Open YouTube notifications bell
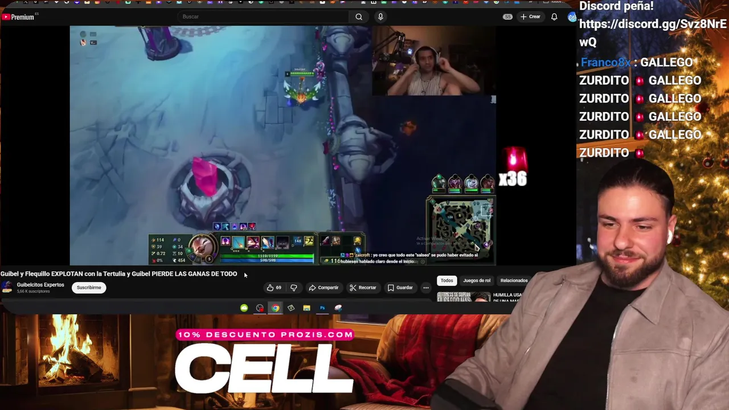Image resolution: width=729 pixels, height=410 pixels. 554,17
